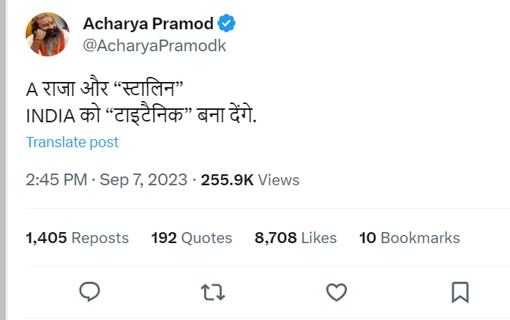Show the 8,708 Likes list

click(296, 238)
